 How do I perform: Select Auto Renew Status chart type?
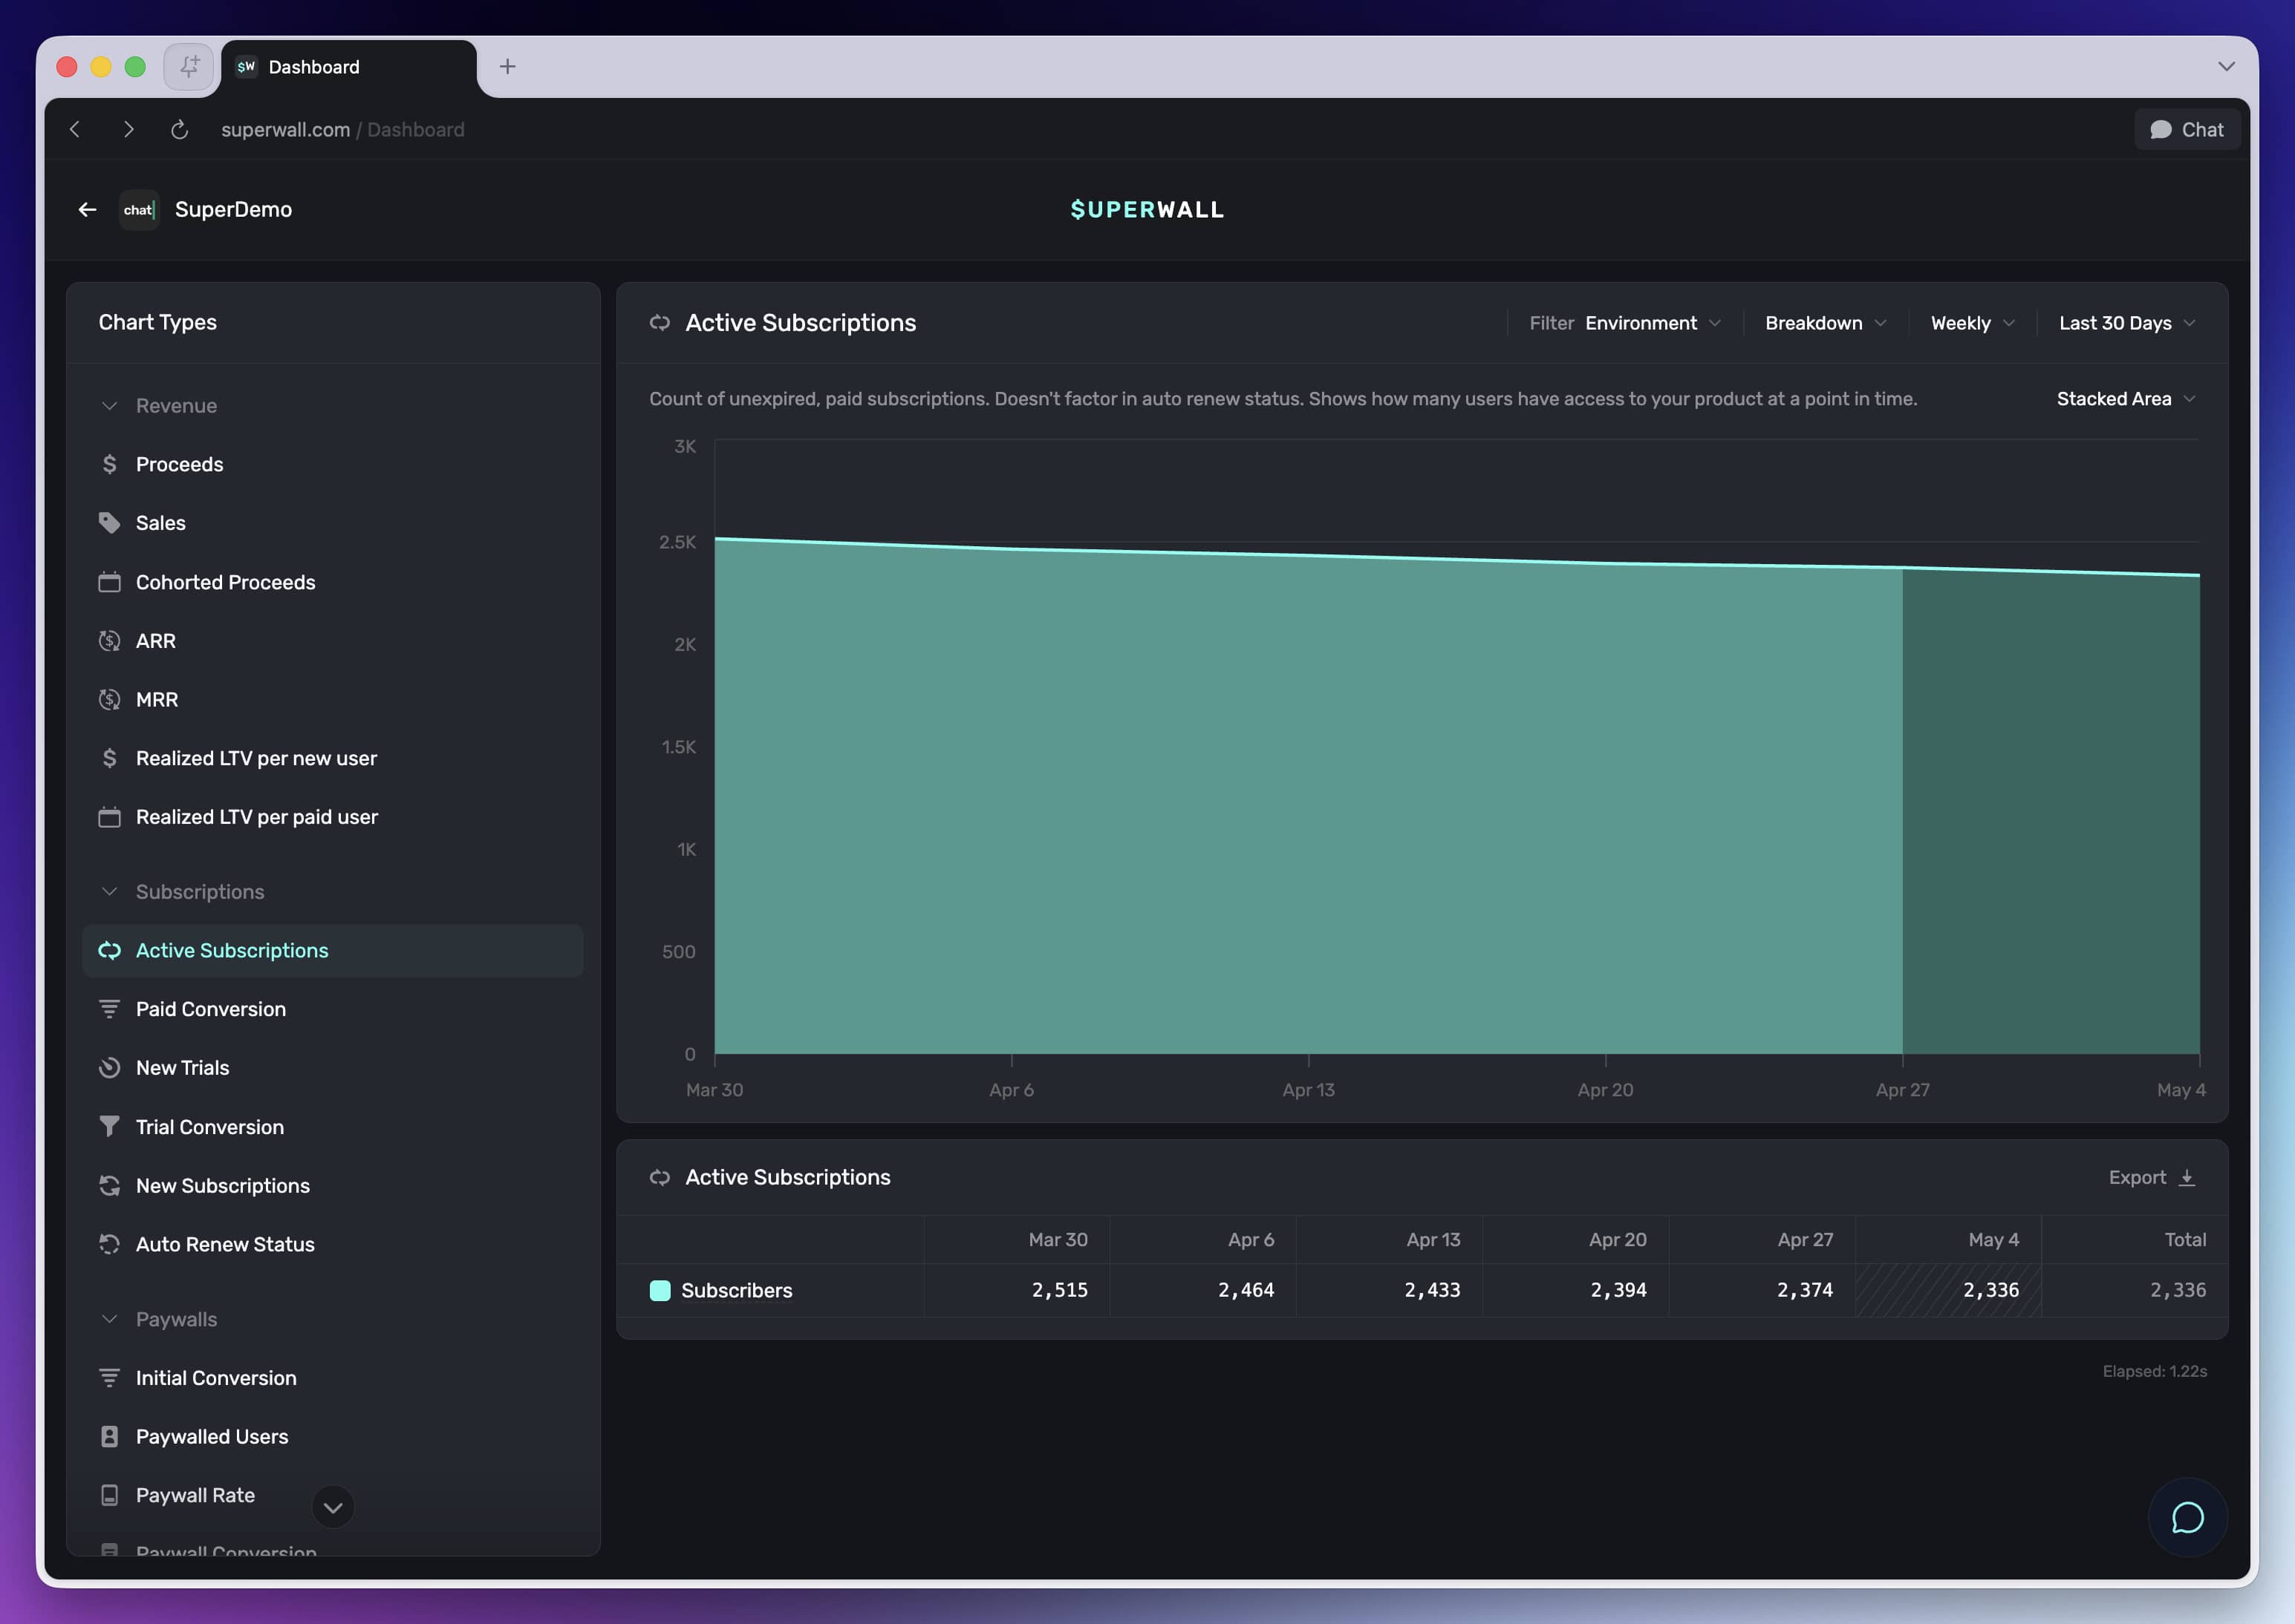pos(333,1244)
